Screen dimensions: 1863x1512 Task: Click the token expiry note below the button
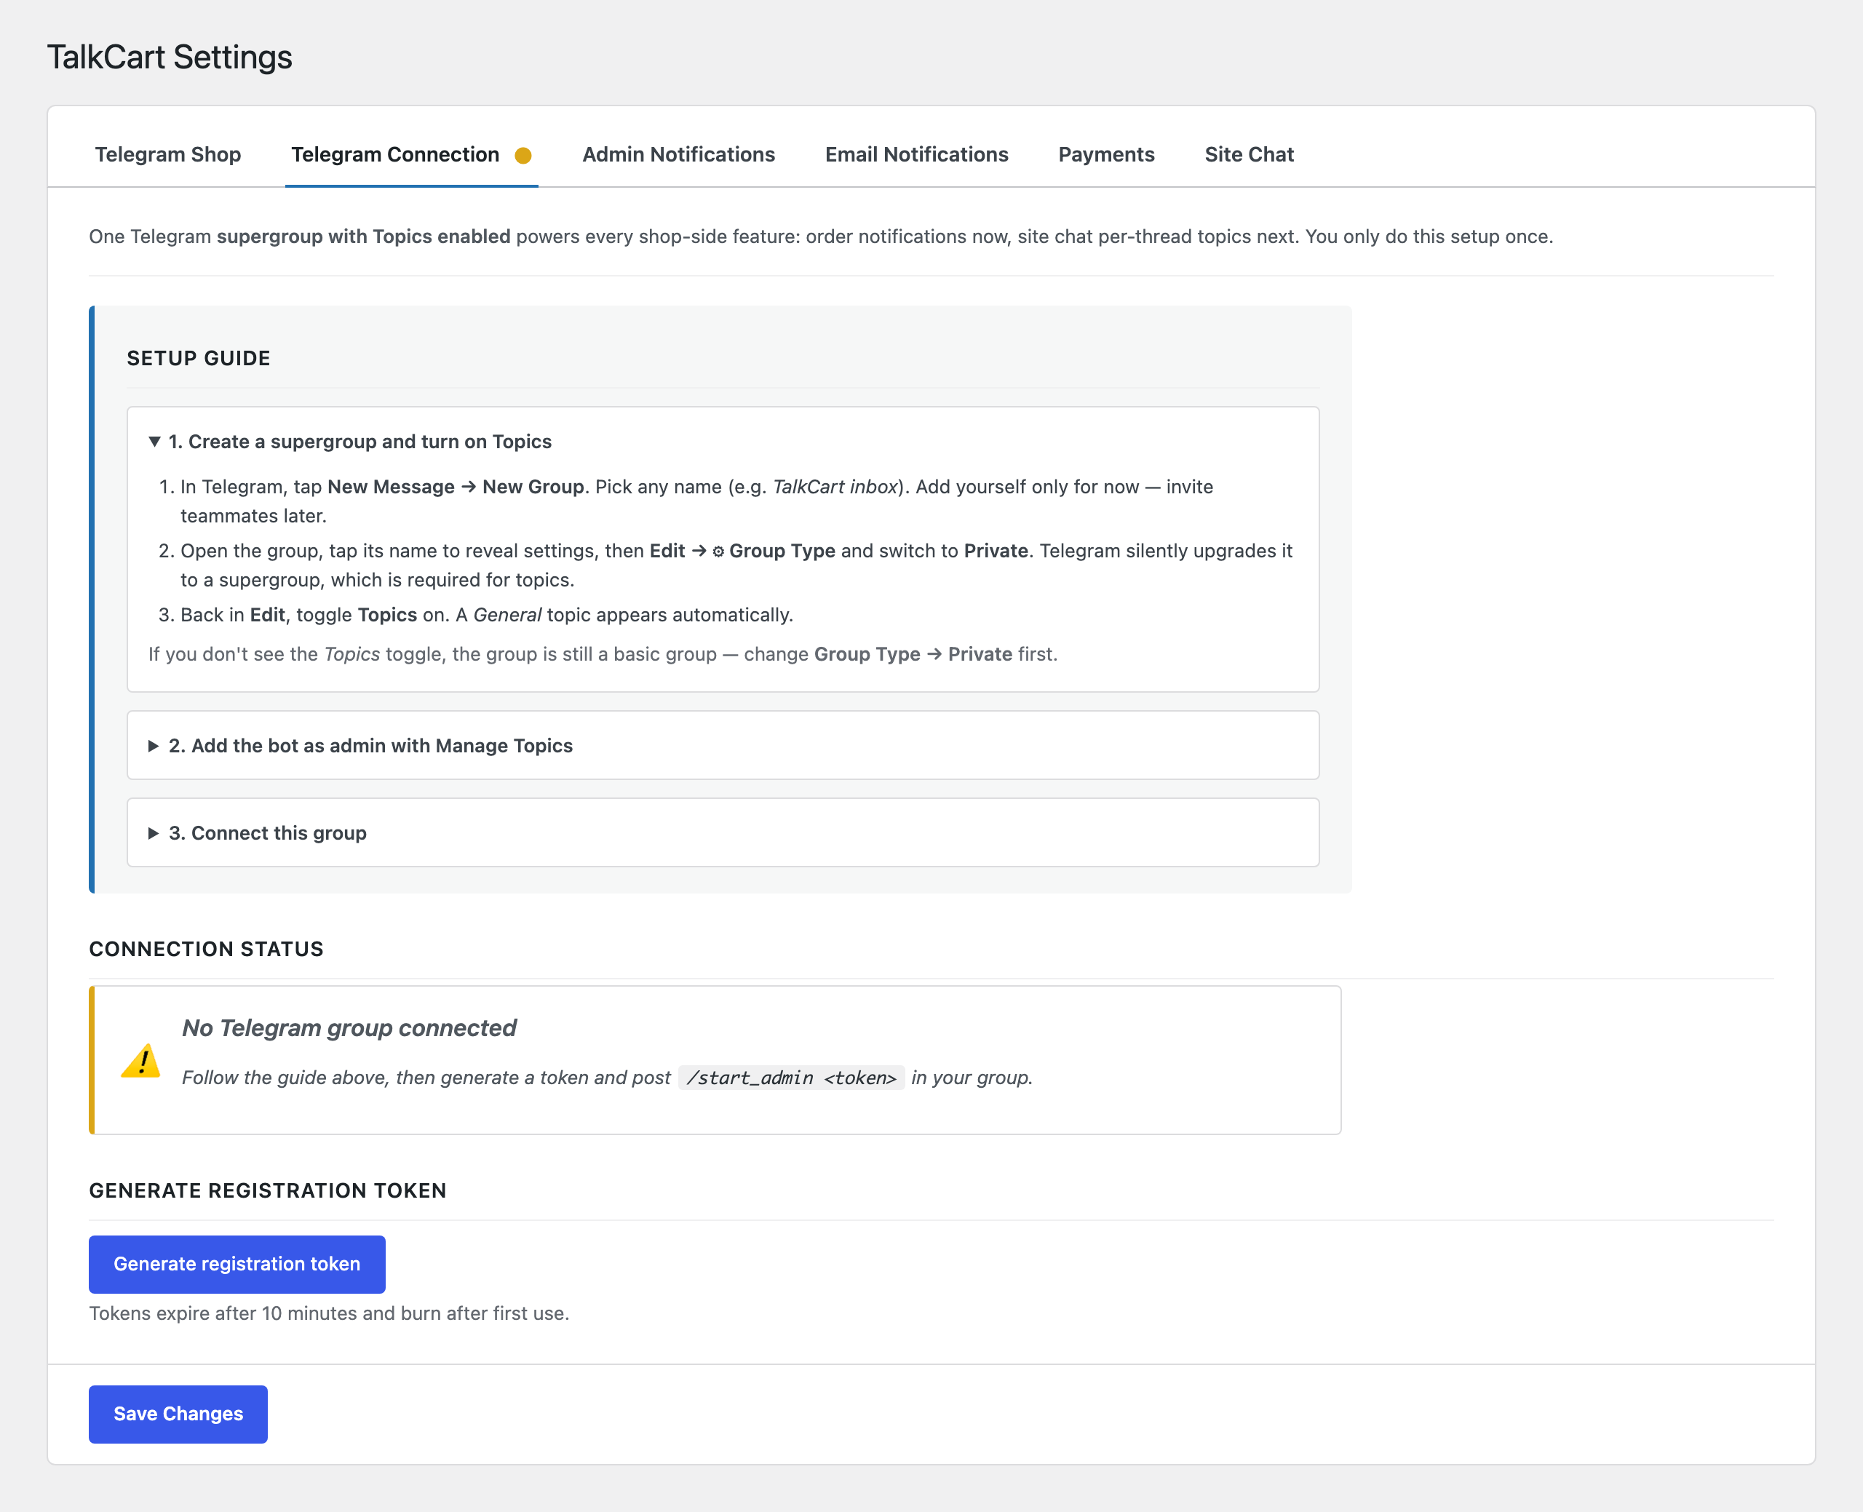[x=329, y=1313]
